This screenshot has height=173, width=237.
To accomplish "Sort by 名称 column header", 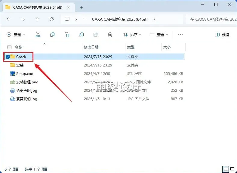I will click(19, 47).
